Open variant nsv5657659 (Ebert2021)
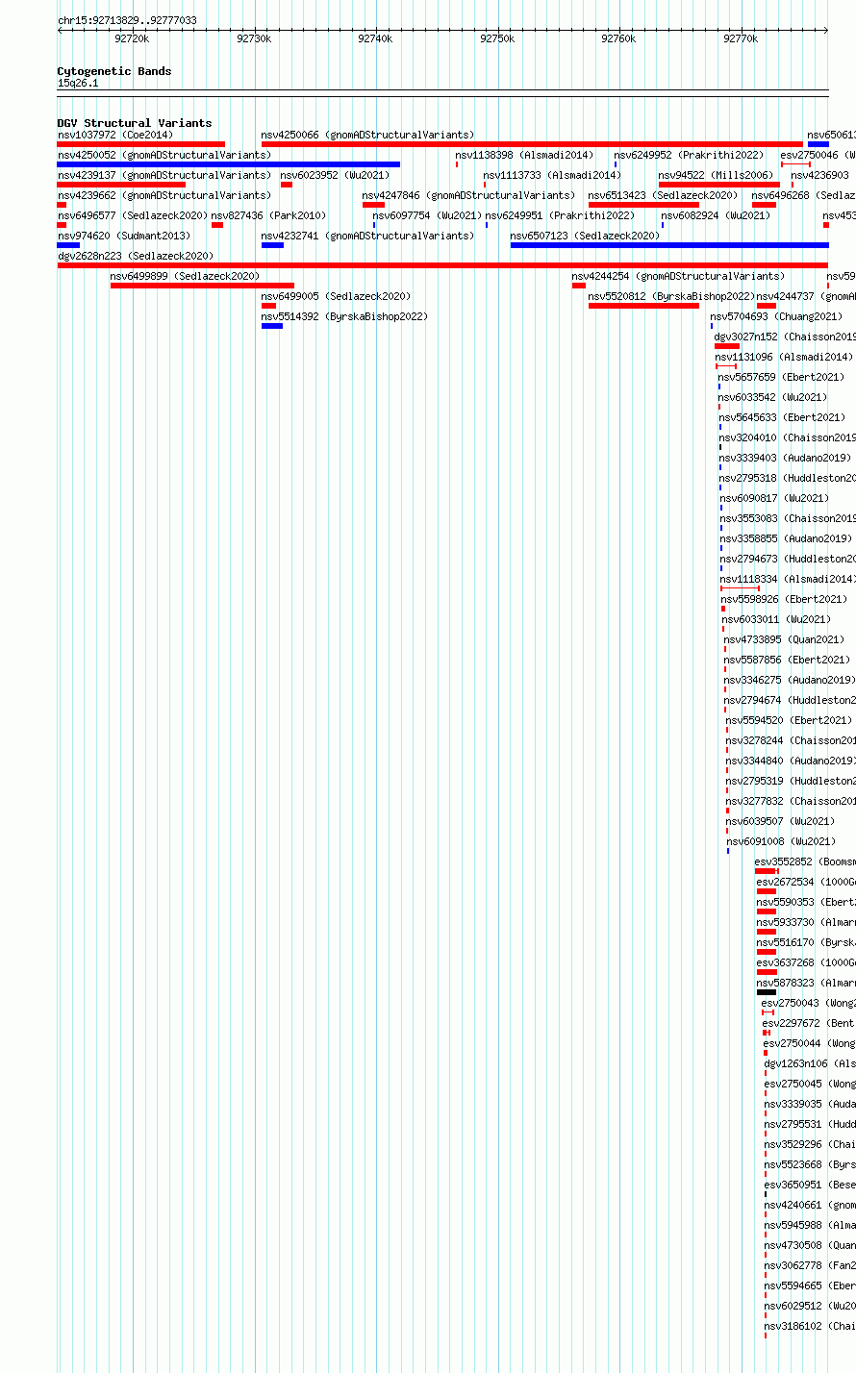Viewport: 856px width, 1373px height. 781,377
